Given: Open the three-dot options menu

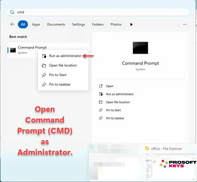Looking at the screenshot, I should 185,24.
